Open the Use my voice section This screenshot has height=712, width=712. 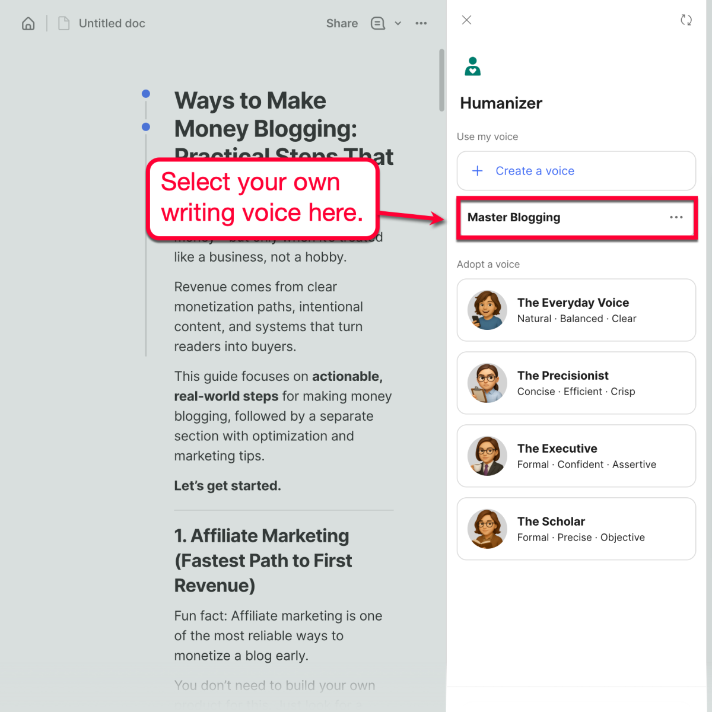[487, 136]
